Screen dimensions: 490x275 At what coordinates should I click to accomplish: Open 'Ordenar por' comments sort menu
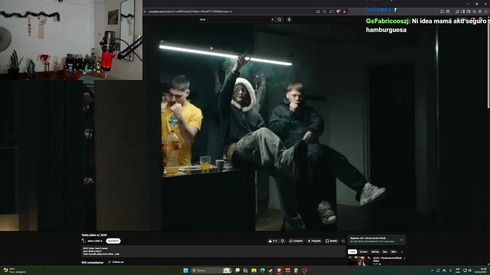[116, 262]
